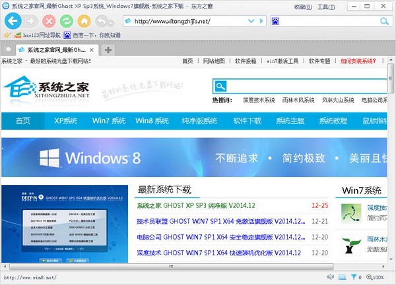Viewport: 396px width, 285px height.
Task: Open 百度一下,你就知道 bookmark
Action: click(92, 36)
